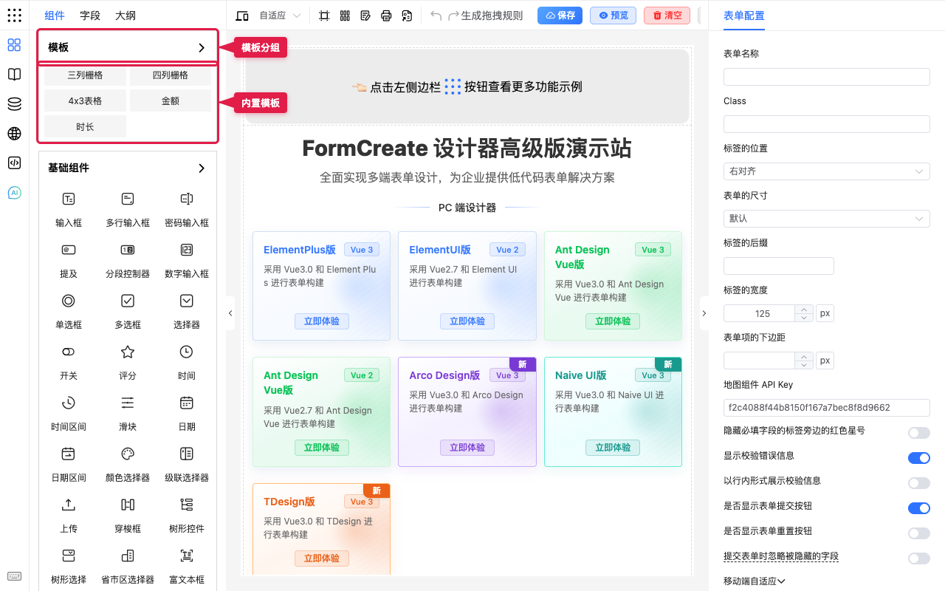Click the form edit pencil toolbar icon

point(365,16)
